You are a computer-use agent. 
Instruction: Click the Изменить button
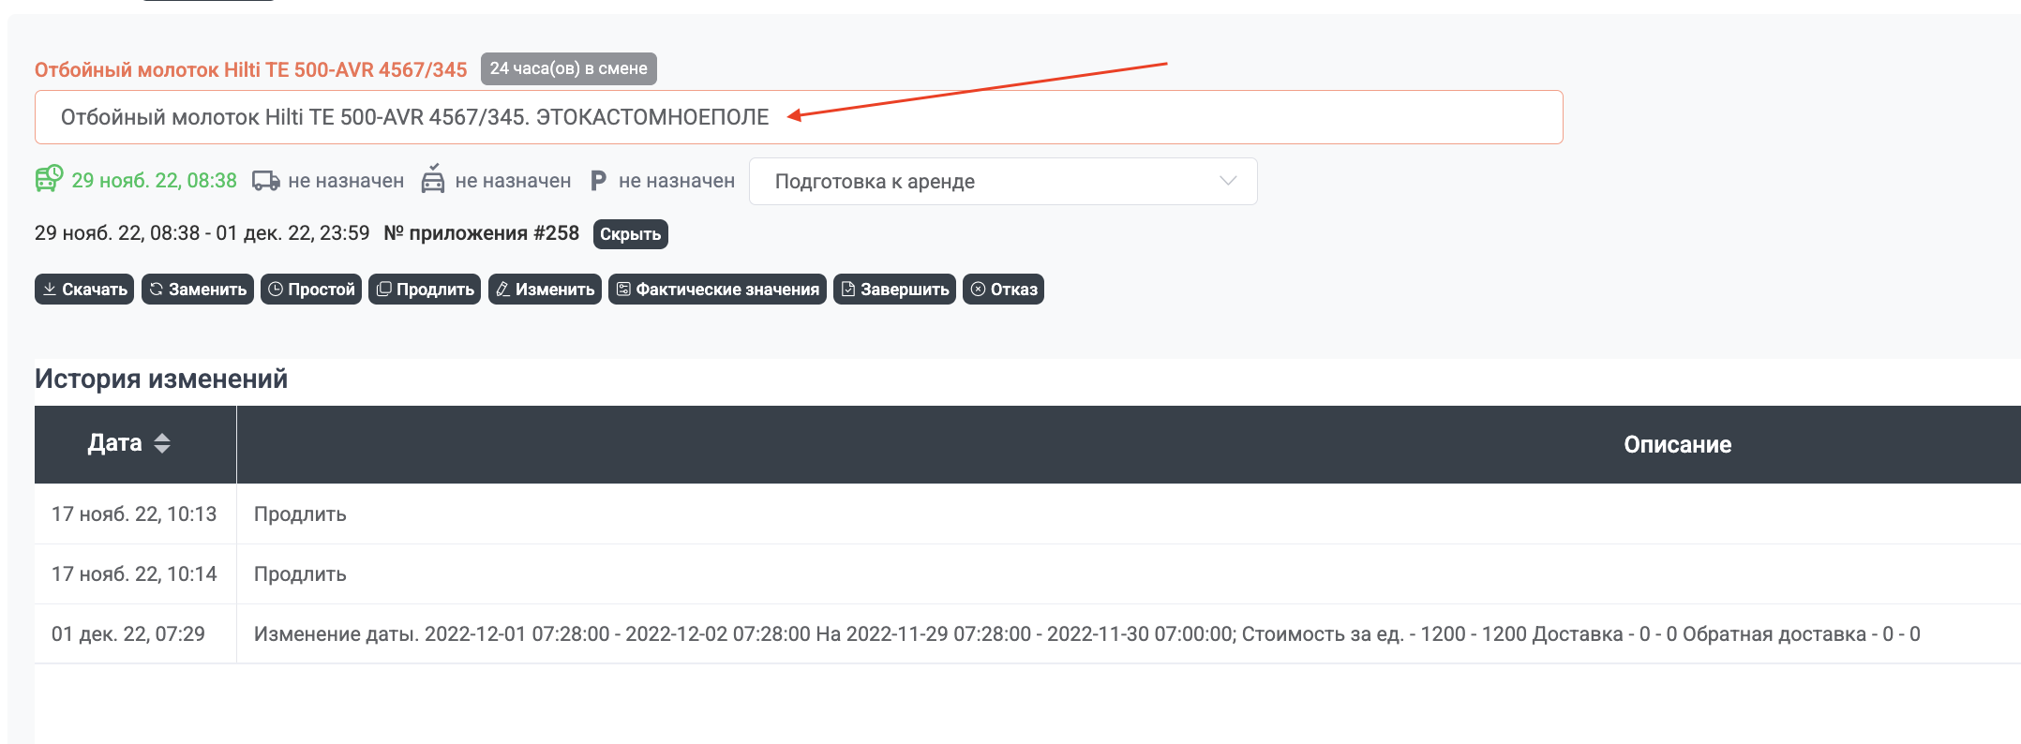[545, 290]
